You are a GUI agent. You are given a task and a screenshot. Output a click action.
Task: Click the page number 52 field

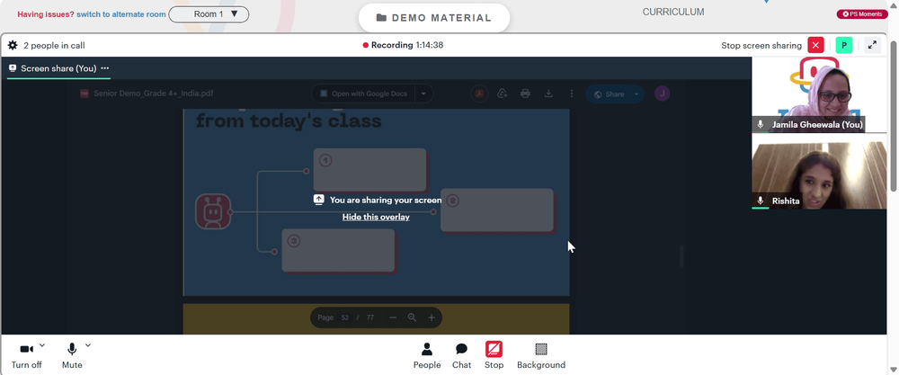point(344,317)
